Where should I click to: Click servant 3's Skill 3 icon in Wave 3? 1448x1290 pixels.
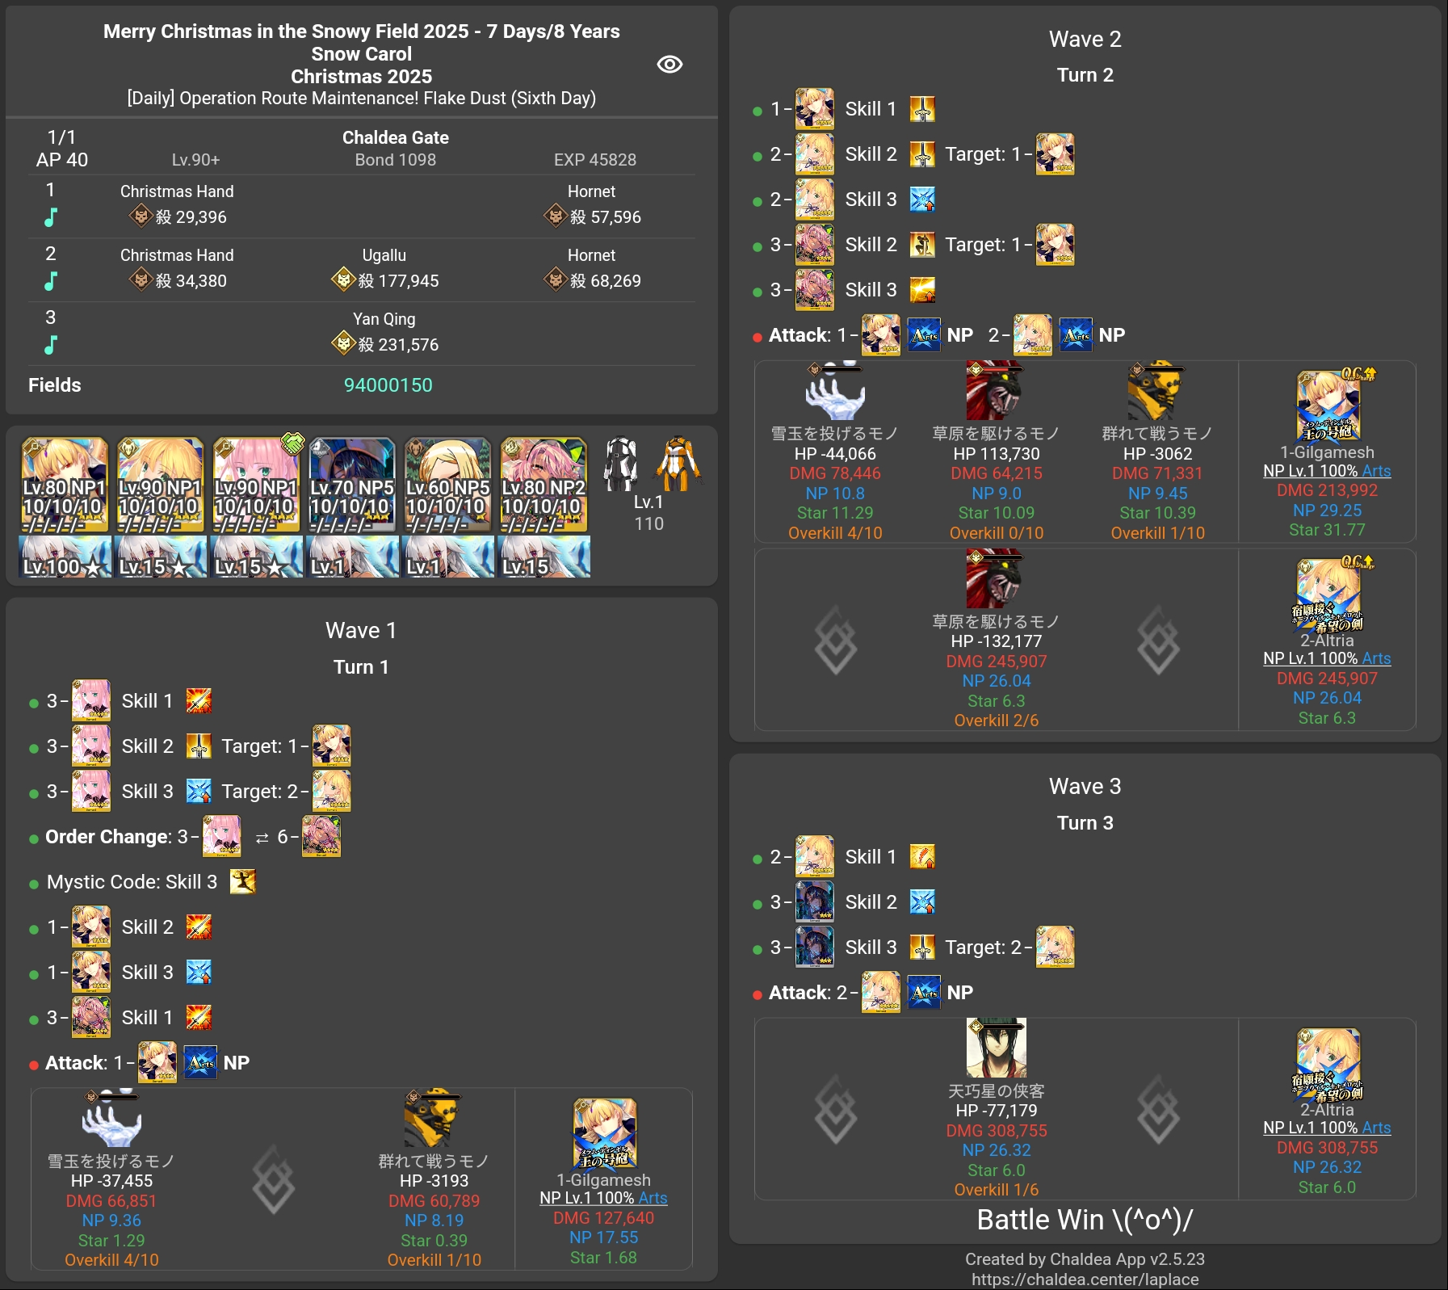point(922,947)
